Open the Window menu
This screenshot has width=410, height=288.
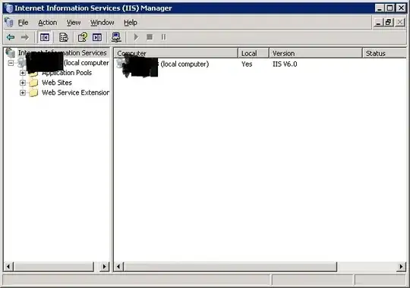tap(102, 23)
